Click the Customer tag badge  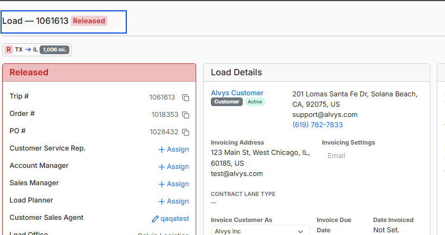(x=227, y=102)
